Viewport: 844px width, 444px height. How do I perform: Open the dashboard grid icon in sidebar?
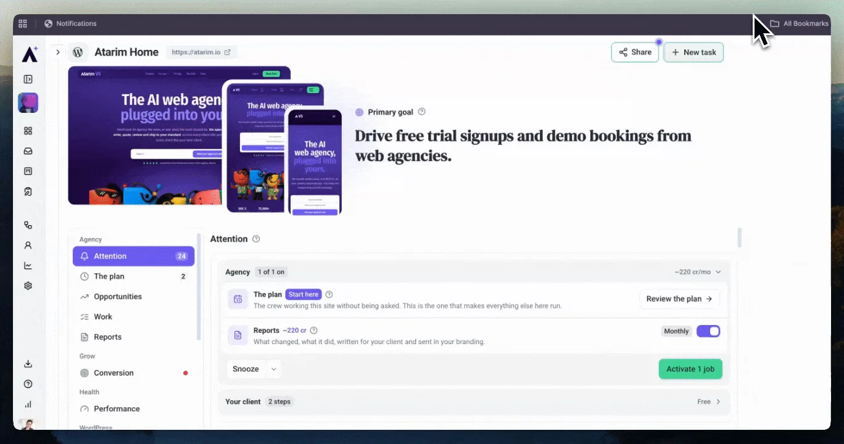tap(28, 131)
